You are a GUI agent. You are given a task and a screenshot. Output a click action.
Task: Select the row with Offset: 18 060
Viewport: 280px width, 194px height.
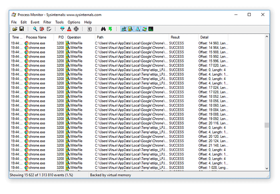point(120,105)
